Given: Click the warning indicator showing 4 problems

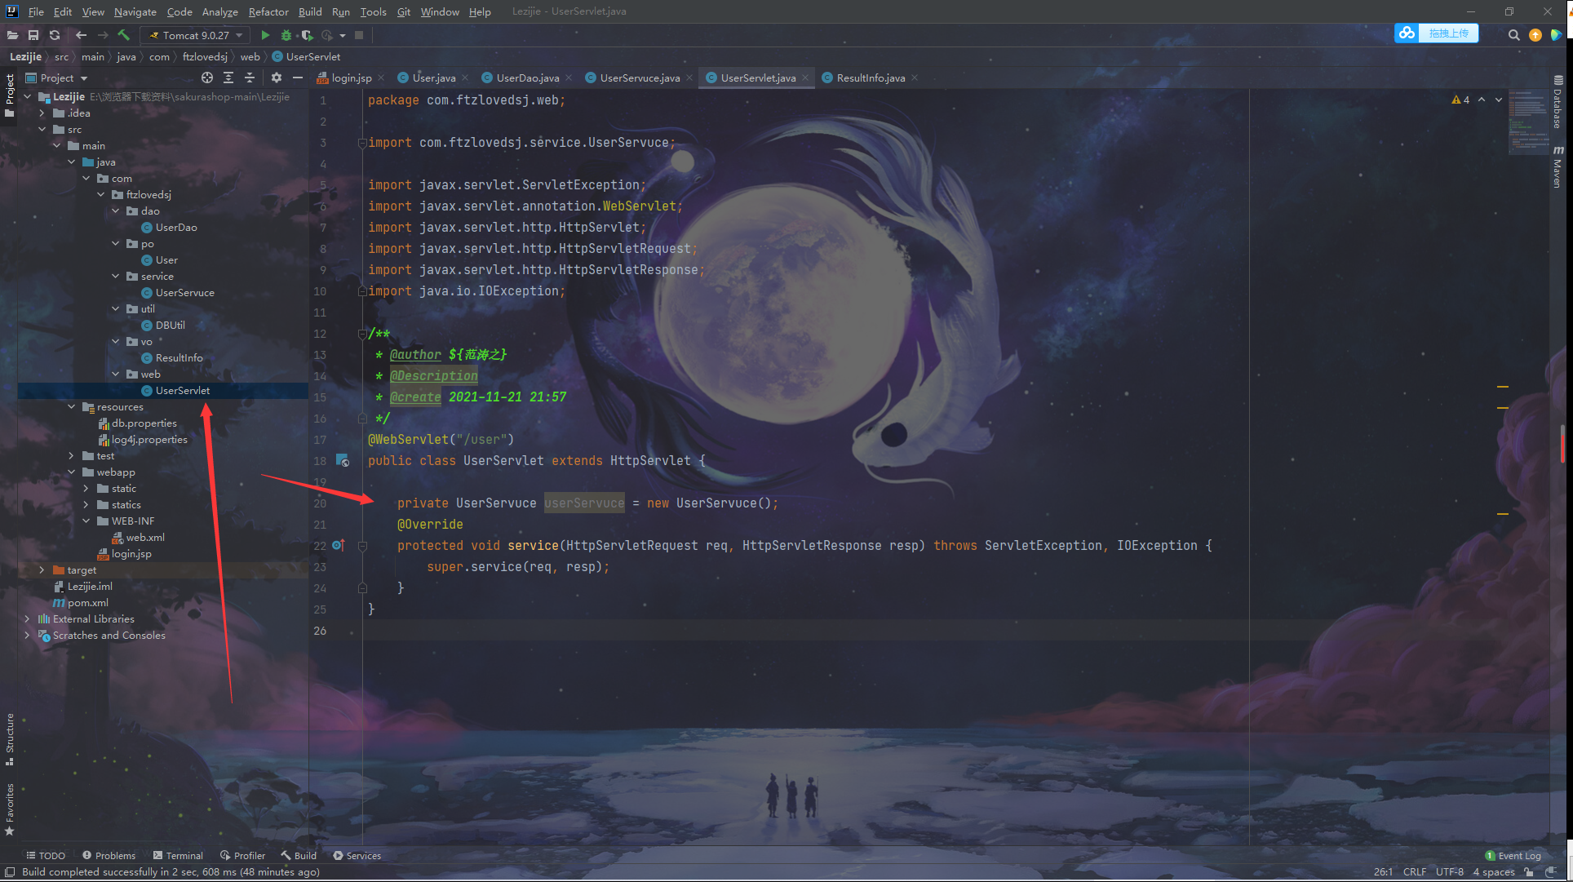Looking at the screenshot, I should pyautogui.click(x=1460, y=100).
